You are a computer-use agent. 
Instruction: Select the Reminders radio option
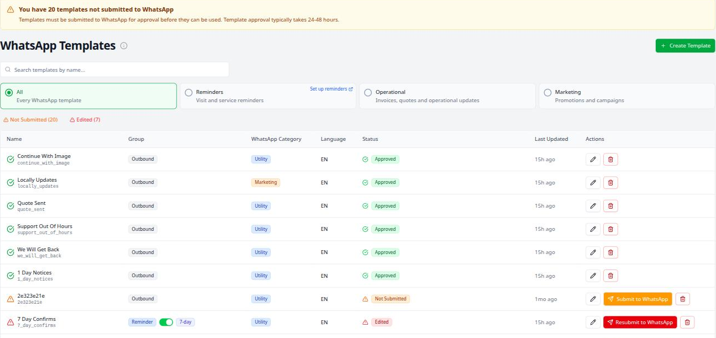coord(188,93)
